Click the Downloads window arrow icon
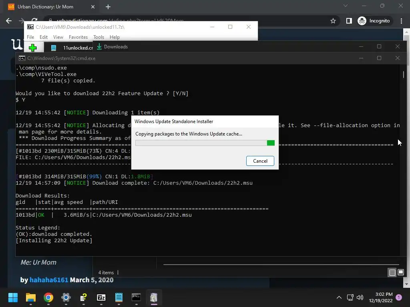Image resolution: width=410 pixels, height=307 pixels. point(99,46)
